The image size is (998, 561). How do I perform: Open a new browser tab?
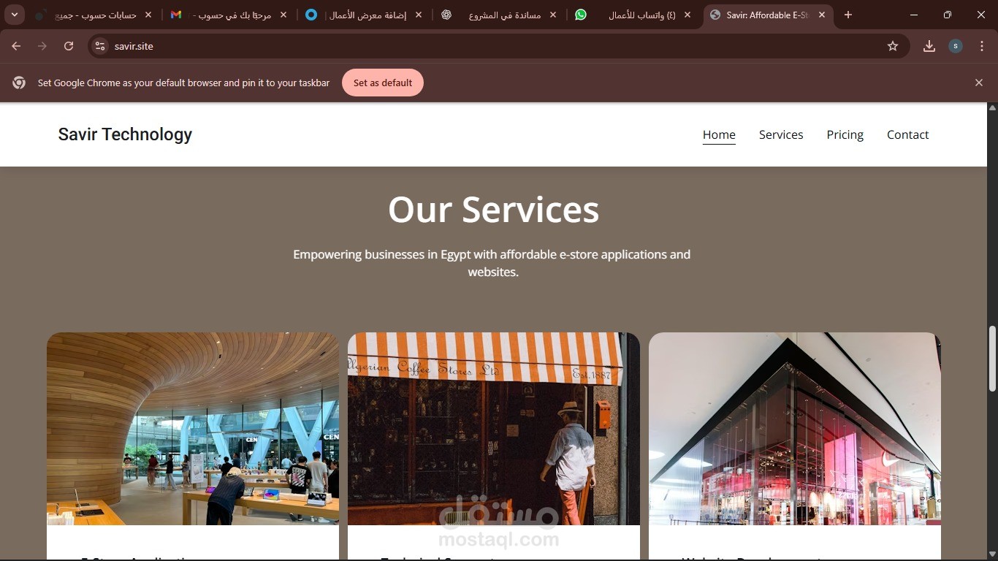coord(848,15)
